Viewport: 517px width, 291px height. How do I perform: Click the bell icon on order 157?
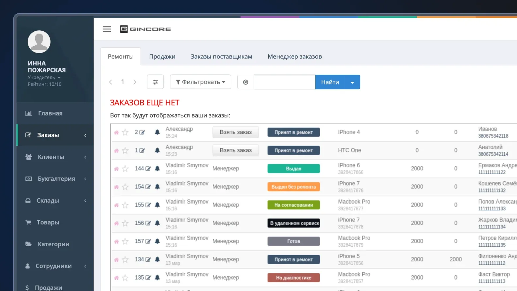157,241
